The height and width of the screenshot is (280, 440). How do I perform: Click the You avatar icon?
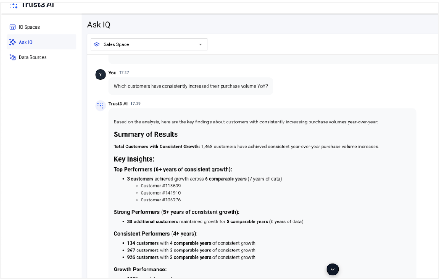100,74
